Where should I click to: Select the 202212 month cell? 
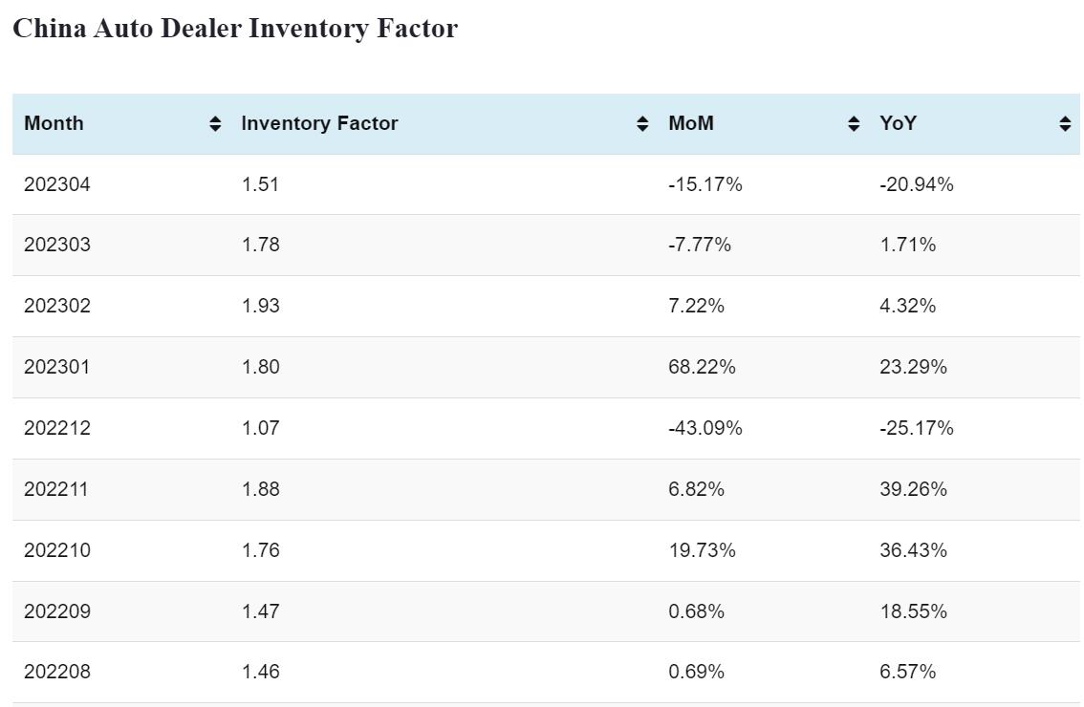[x=57, y=428]
